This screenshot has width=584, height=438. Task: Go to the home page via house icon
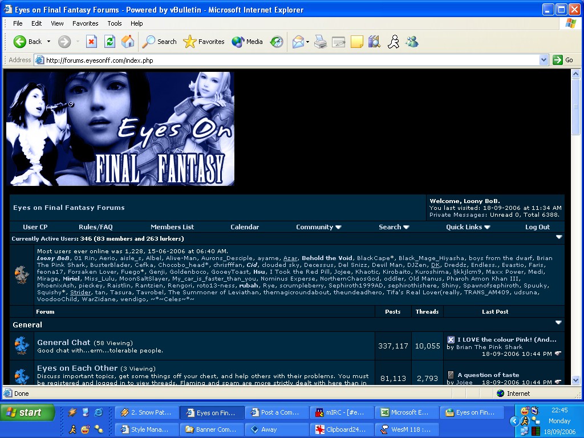(x=128, y=42)
